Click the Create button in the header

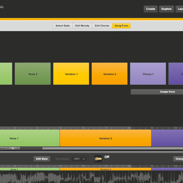pyautogui.click(x=150, y=9)
